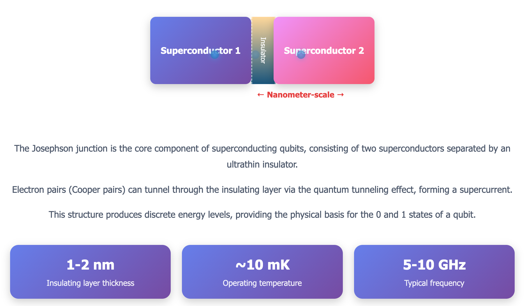527x306 pixels.
Task: Click the discrete energy levels sentence
Action: coord(262,215)
